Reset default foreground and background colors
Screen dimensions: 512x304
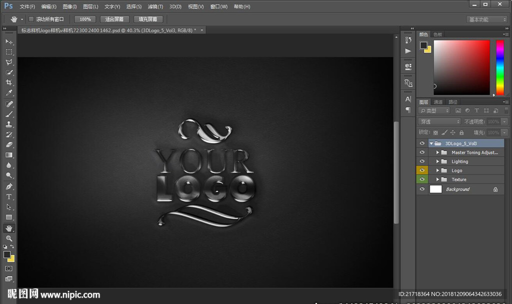(x=5, y=246)
